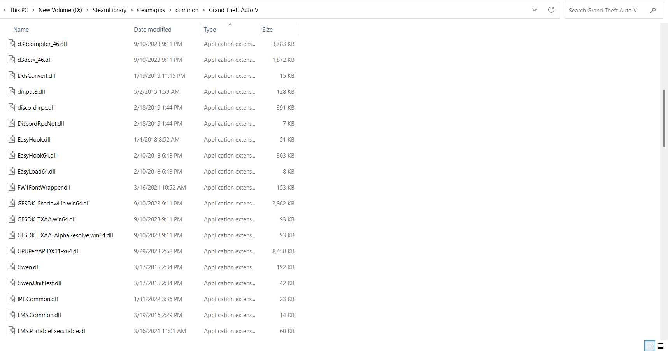Switch to large icons view layout
Viewport: 668px width, 351px height.
coord(661,346)
